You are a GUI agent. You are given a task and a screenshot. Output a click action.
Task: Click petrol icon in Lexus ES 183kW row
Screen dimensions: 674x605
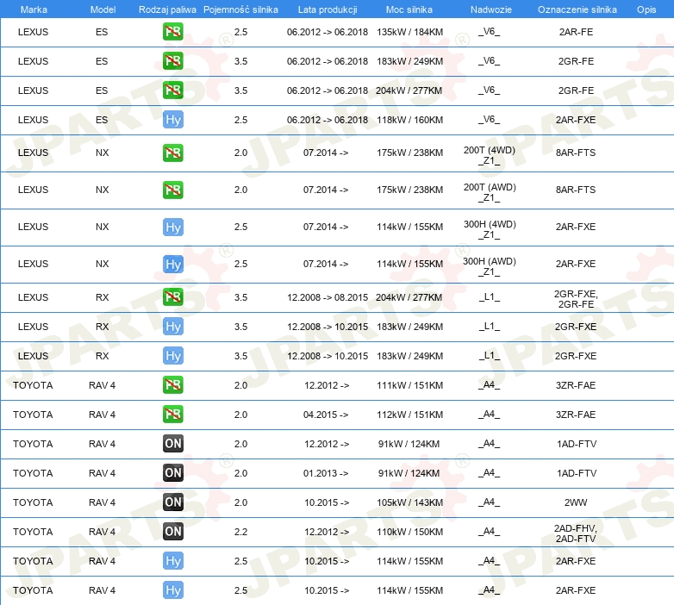tap(172, 61)
